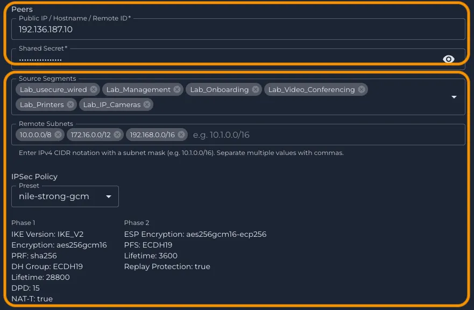Select the Lab_Video_Conferencing chip label

coord(312,89)
